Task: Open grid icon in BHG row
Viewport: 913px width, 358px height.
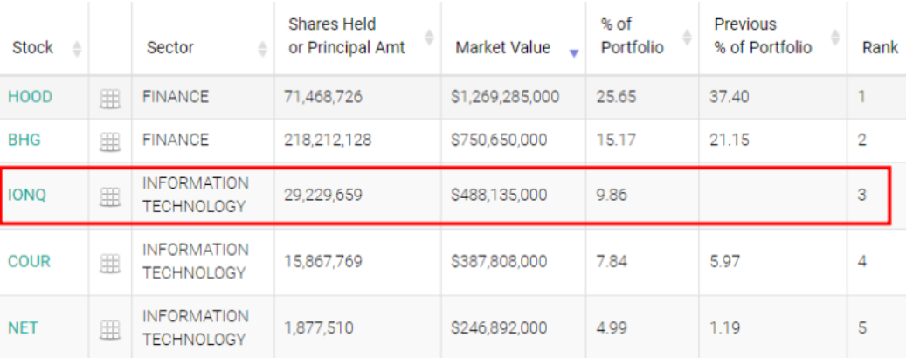Action: [x=110, y=141]
